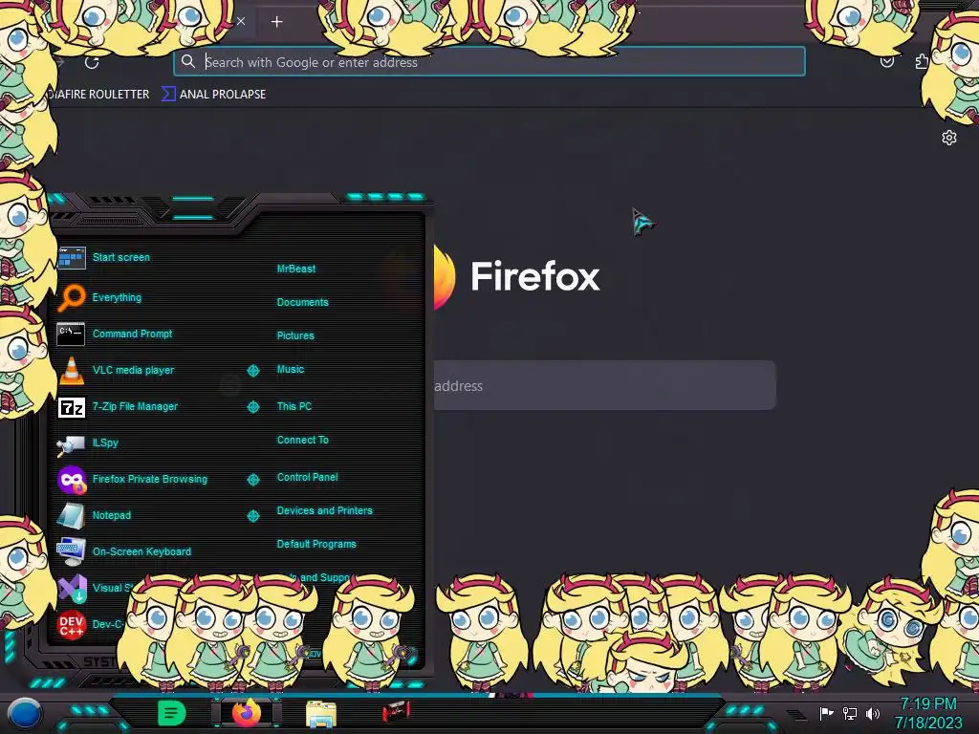Launch VLC media player
The width and height of the screenshot is (979, 734).
click(x=116, y=370)
